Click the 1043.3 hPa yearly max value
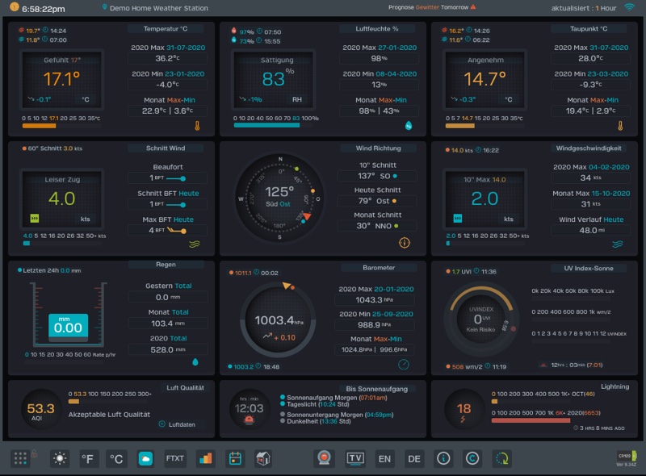The width and height of the screenshot is (646, 476). [x=374, y=300]
